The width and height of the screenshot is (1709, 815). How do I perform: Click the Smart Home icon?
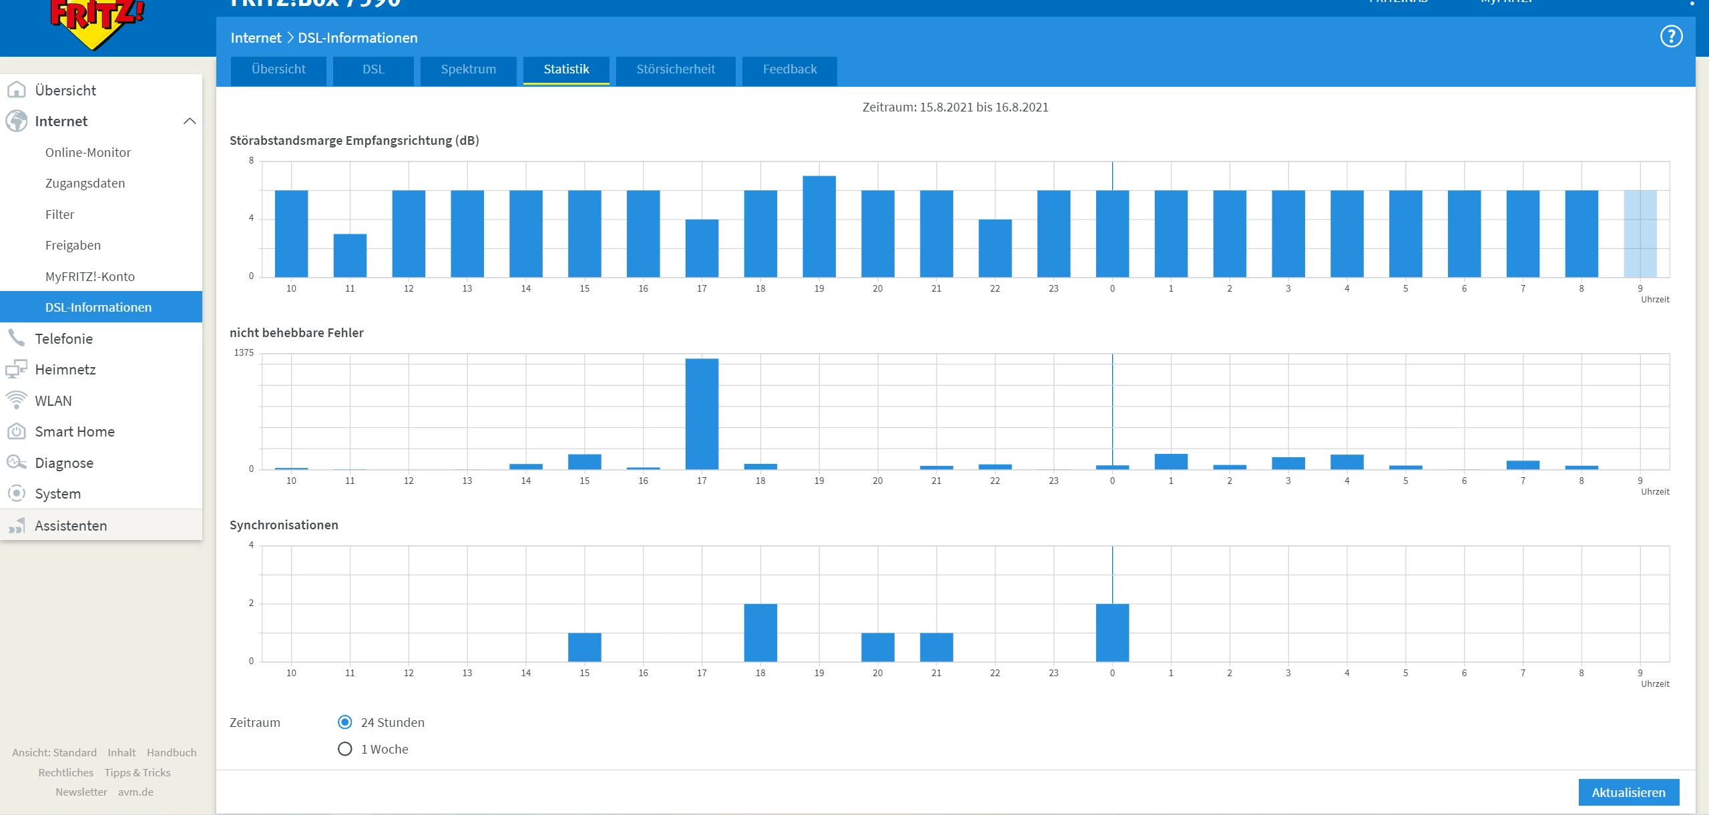[x=16, y=432]
